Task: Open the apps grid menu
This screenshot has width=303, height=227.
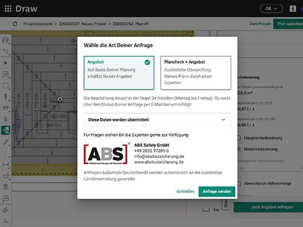Action: (x=8, y=8)
